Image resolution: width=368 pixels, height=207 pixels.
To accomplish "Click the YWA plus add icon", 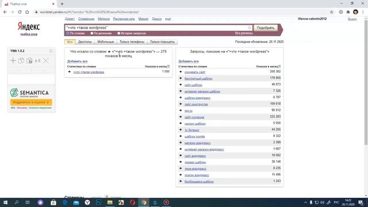I will 13,60.
